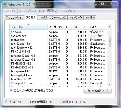Open the ファイル(F) menu
Screen dimensions: 121x108
point(13,11)
